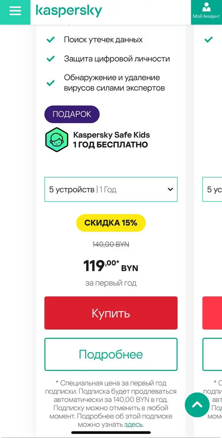Viewport: 222px width, 438px height.
Task: Click the crossed-out 140,00 BYN price
Action: click(x=111, y=244)
